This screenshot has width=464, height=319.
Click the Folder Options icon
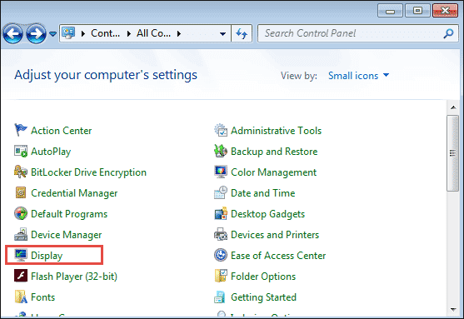coord(221,276)
